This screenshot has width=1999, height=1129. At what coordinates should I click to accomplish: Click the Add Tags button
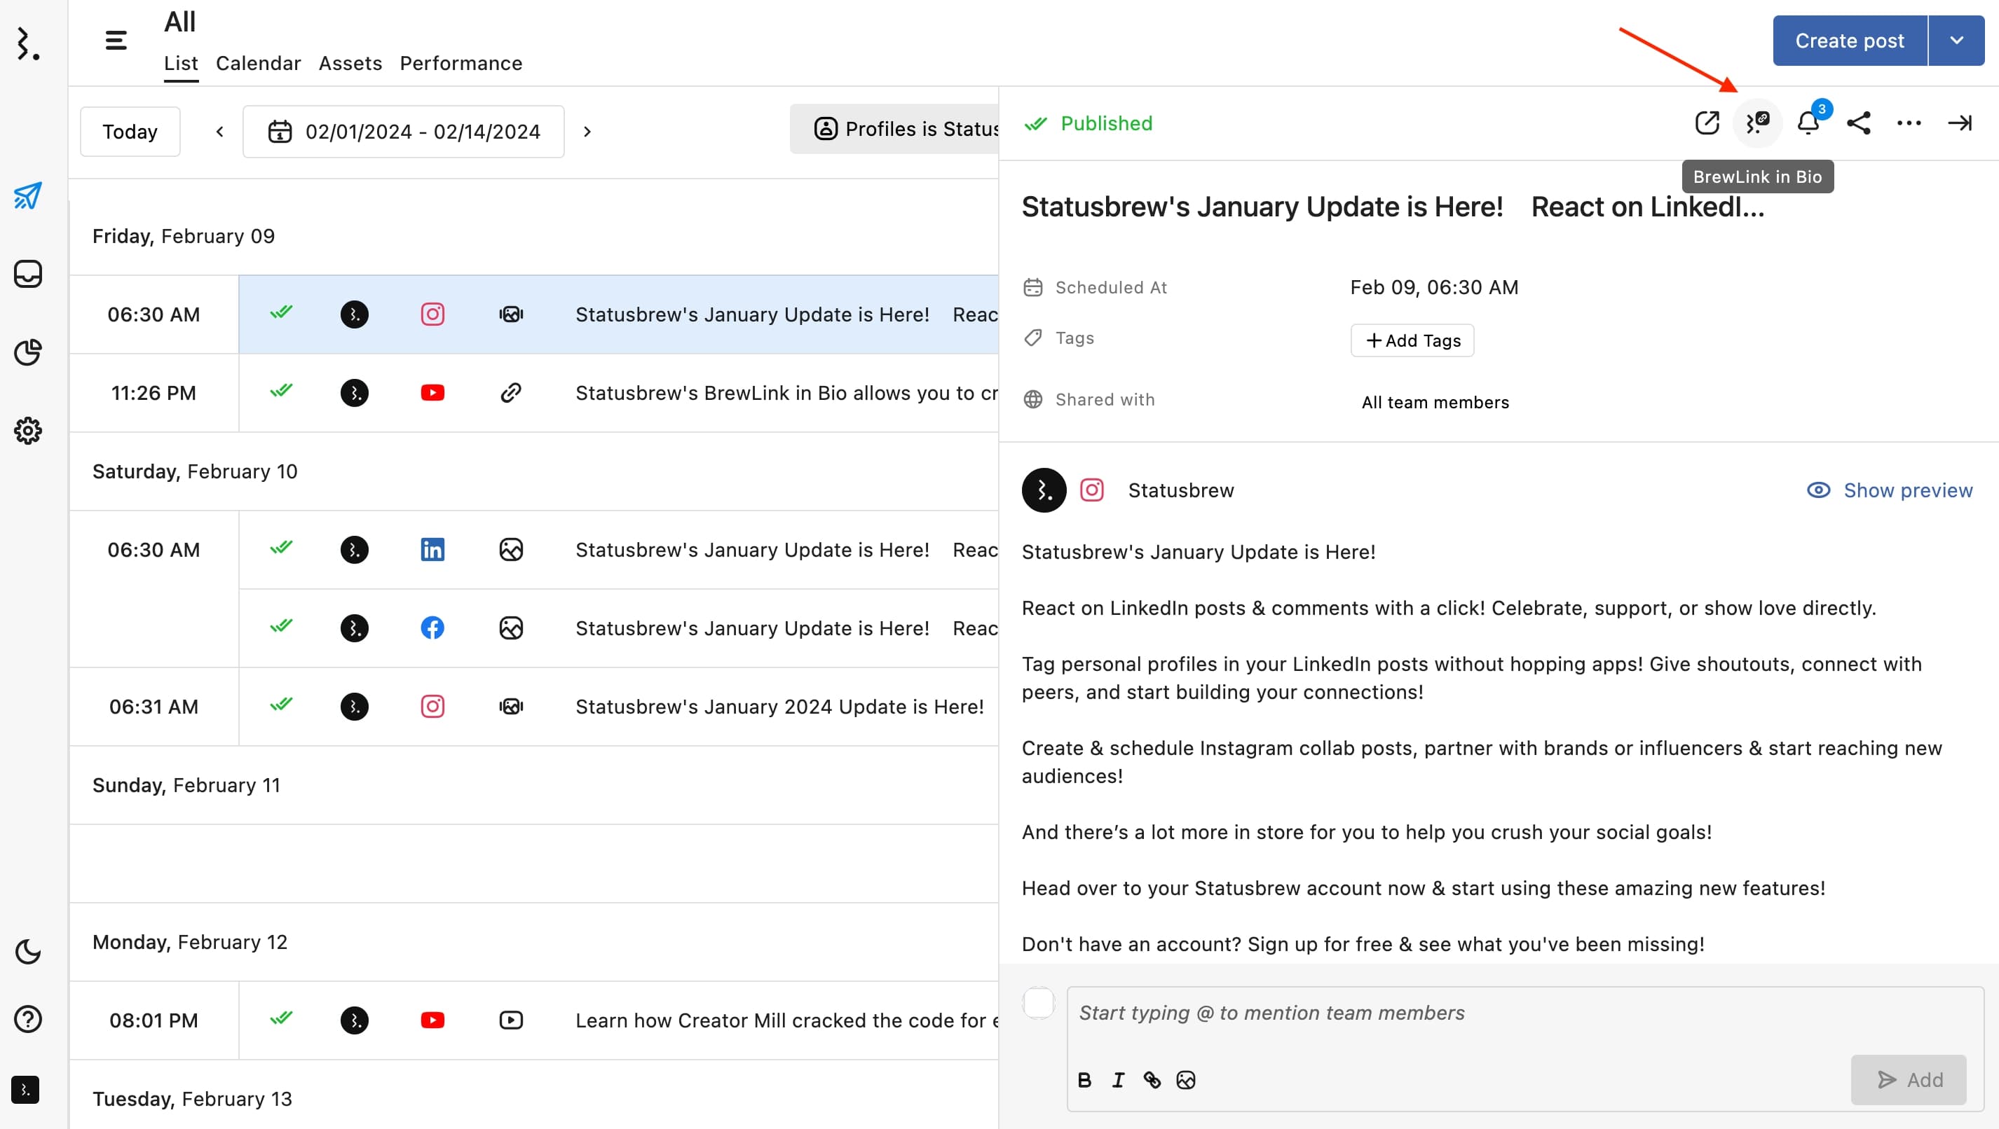coord(1412,340)
